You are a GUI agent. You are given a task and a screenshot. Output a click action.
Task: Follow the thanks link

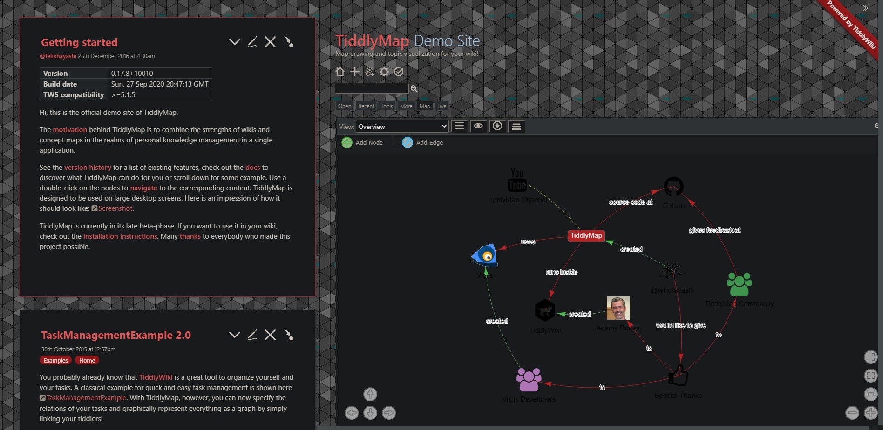[190, 236]
